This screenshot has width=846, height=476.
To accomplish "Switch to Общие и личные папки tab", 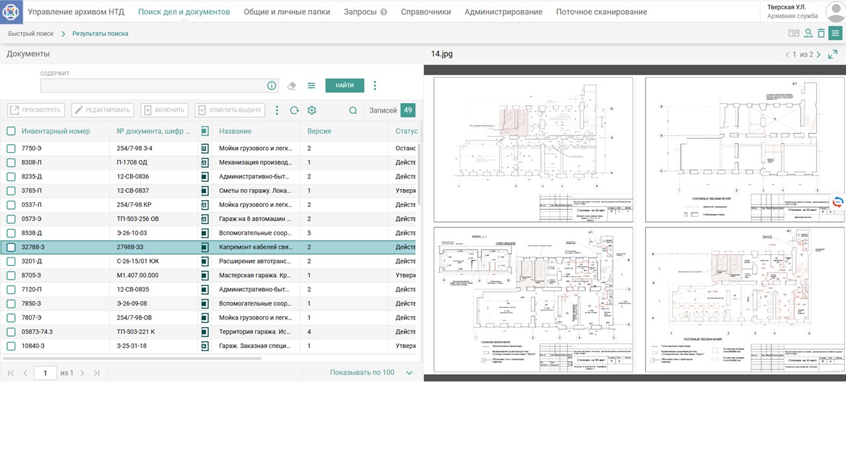I will tap(287, 12).
